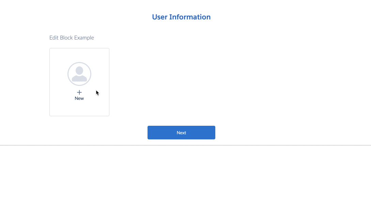This screenshot has width=371, height=213.
Task: Click the Edit Block Example label
Action: pos(72,37)
